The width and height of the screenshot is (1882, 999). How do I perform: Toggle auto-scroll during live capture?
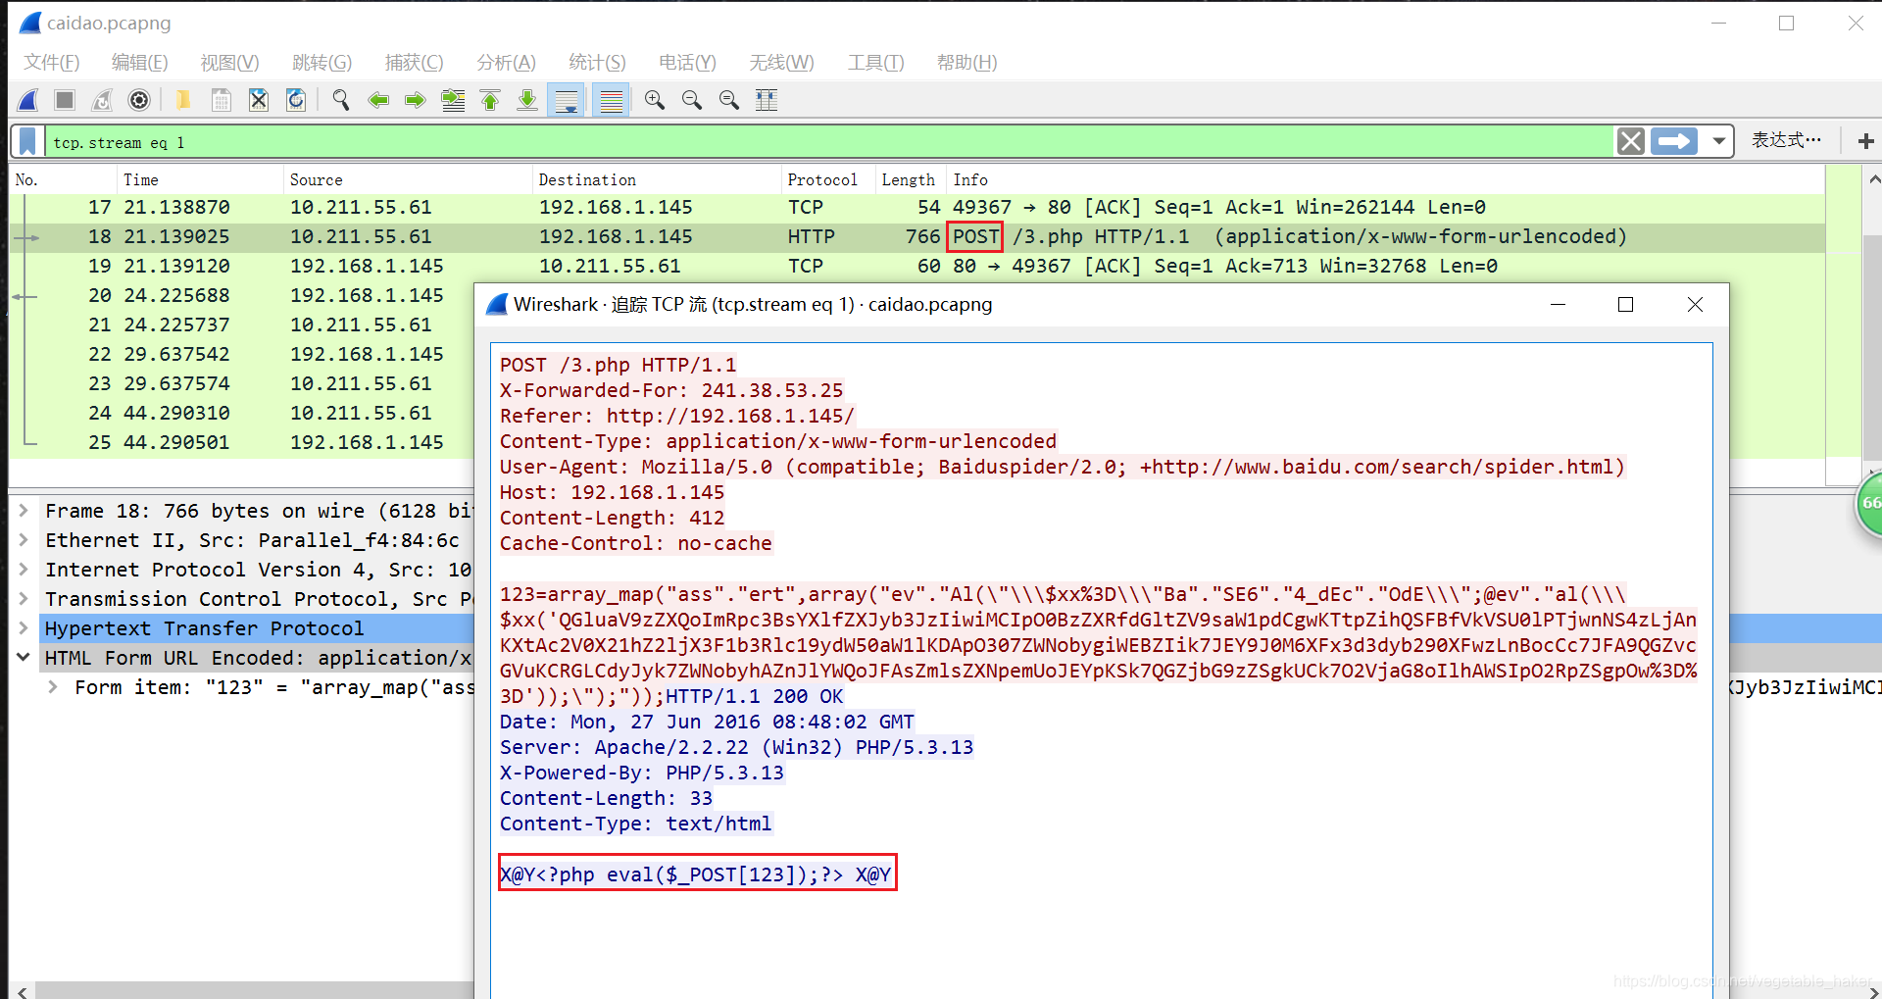(x=567, y=100)
